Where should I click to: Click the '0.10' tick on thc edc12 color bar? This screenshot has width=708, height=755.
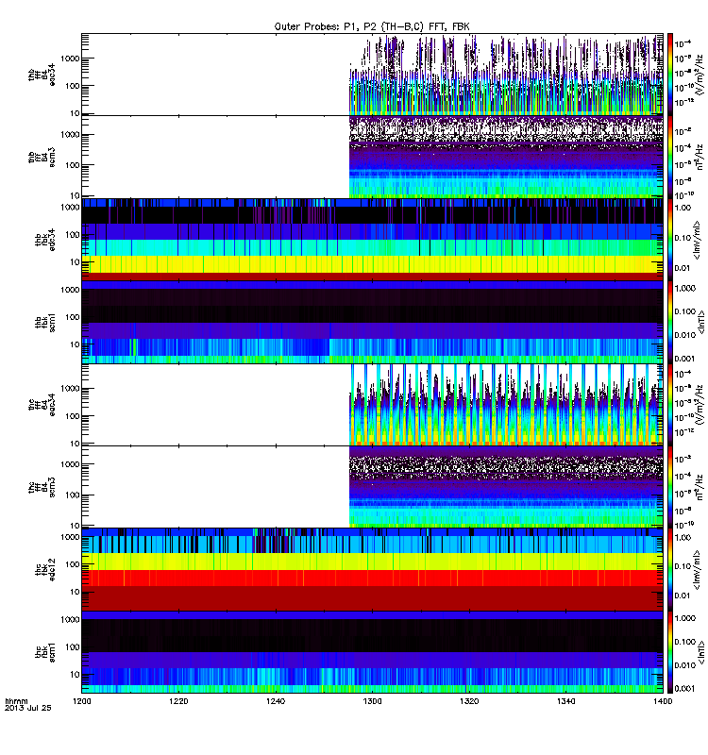(x=683, y=566)
